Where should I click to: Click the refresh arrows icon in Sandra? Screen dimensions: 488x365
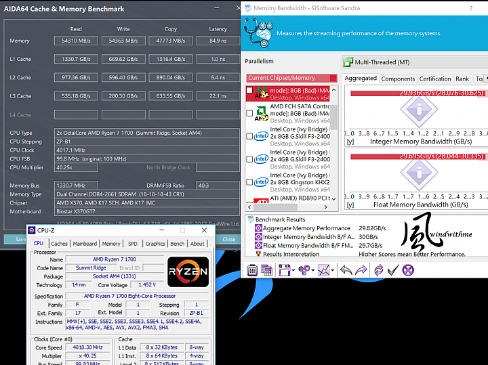378,270
